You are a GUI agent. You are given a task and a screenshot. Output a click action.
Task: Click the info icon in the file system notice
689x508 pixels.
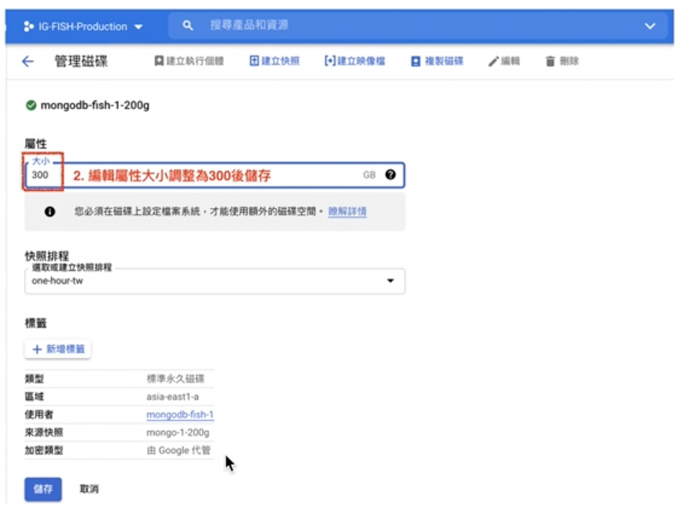(50, 212)
